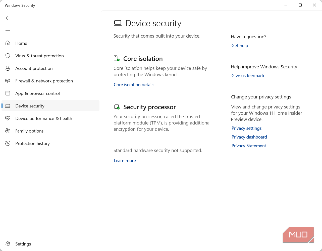Click the back arrow icon
322x251 pixels.
(8, 18)
